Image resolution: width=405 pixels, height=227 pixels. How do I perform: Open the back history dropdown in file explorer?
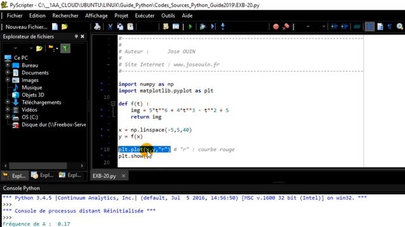click(15, 48)
